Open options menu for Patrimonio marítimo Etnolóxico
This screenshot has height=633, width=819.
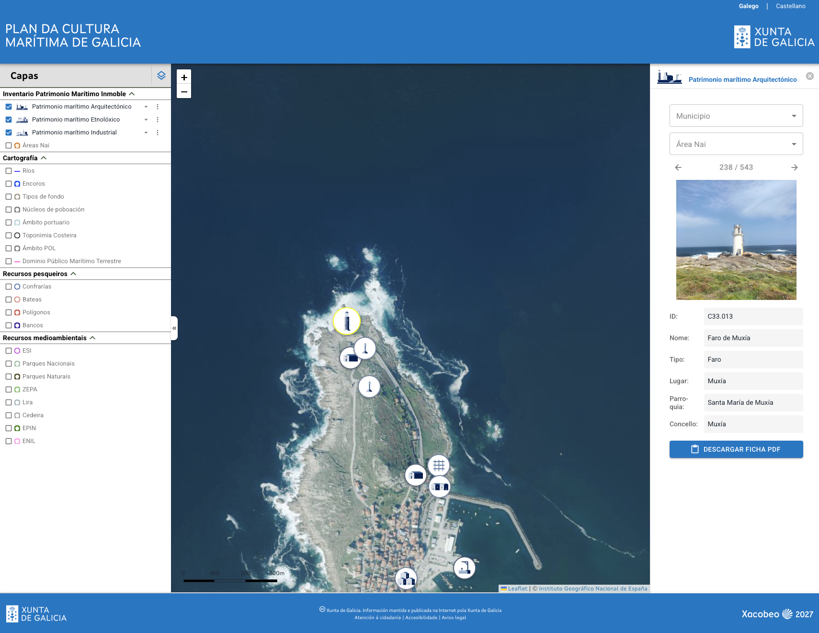click(x=158, y=120)
